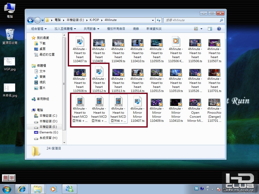
Task: Select file Heart to heart 110701.ts
Action: point(214,81)
